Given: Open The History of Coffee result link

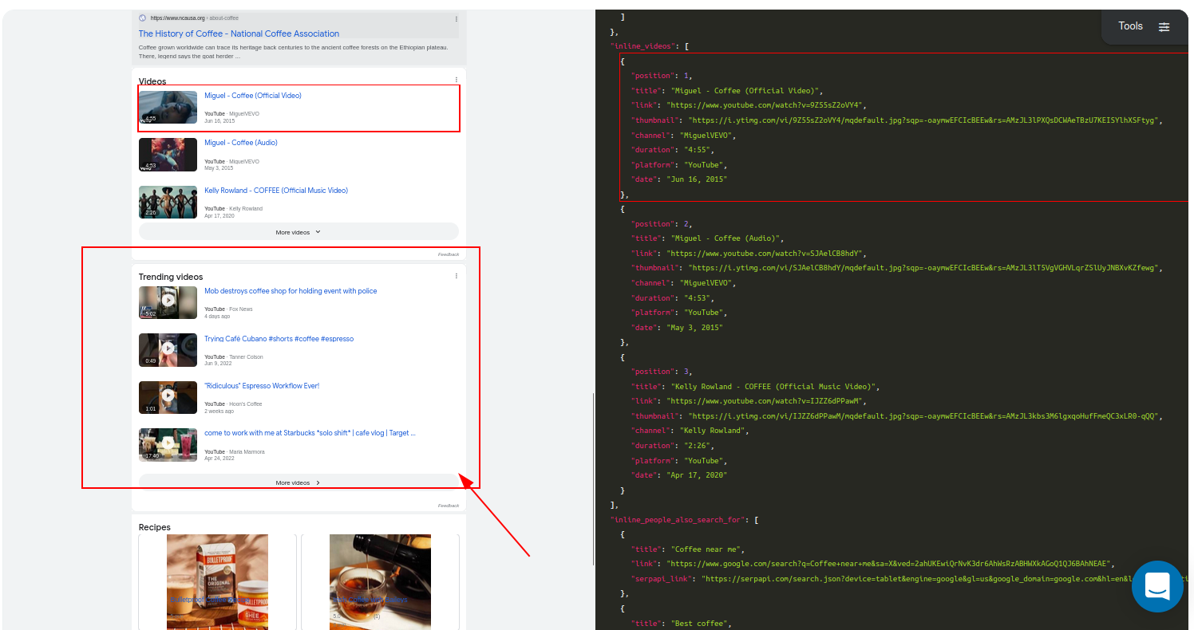Looking at the screenshot, I should 238,33.
